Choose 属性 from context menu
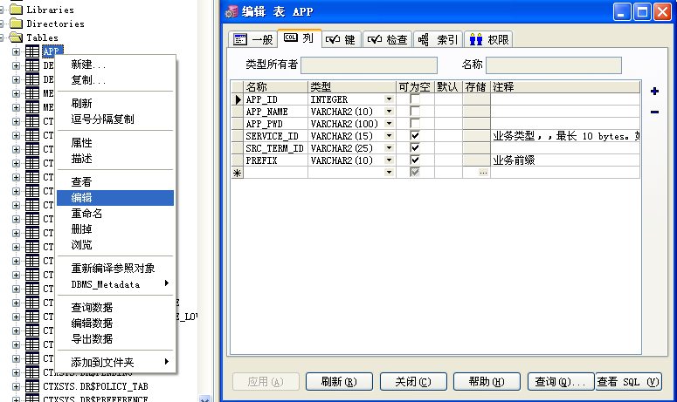Image resolution: width=677 pixels, height=402 pixels. 115,143
